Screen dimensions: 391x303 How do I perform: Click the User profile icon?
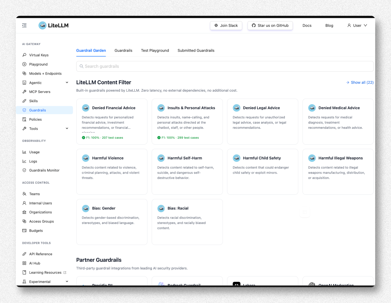pyautogui.click(x=349, y=25)
